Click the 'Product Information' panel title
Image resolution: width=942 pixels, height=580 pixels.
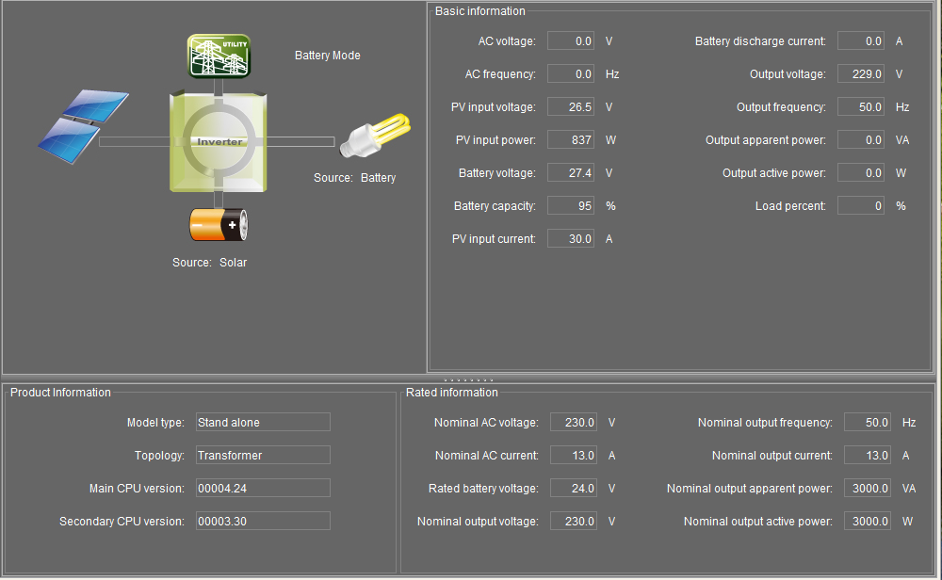(60, 392)
